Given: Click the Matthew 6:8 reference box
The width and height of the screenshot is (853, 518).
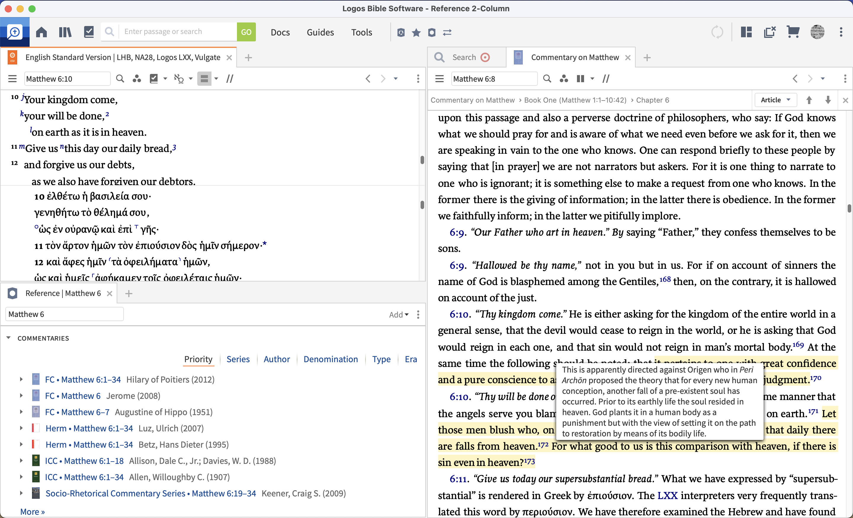Looking at the screenshot, I should point(493,79).
